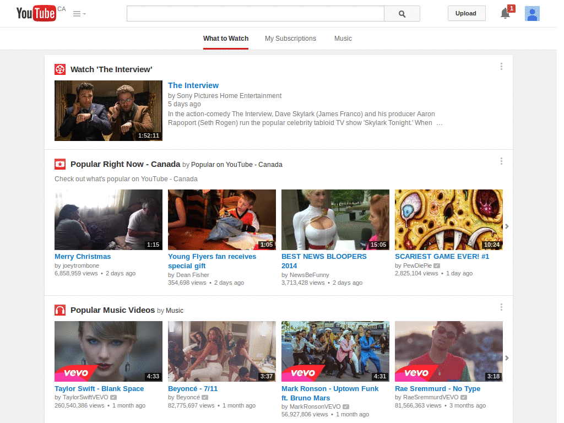Click the Upload button
Image resolution: width=564 pixels, height=423 pixels.
click(x=466, y=13)
